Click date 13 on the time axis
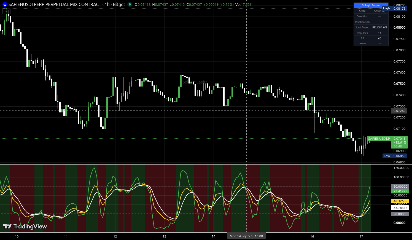The width and height of the screenshot is (412, 240). click(x=165, y=236)
